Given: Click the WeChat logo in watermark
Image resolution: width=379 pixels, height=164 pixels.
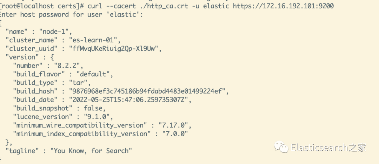Looking at the screenshot, I should click(x=282, y=148).
